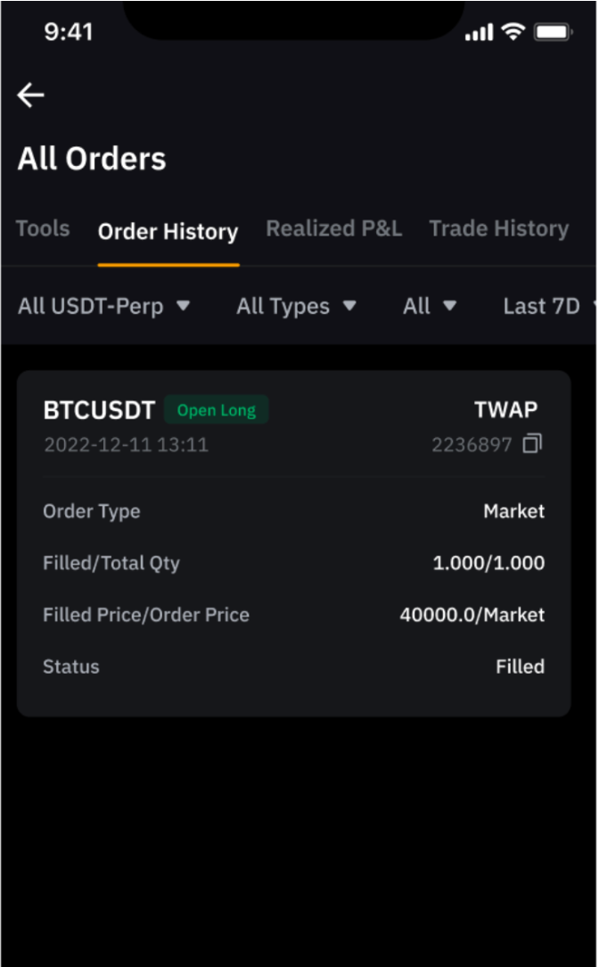Screen dimensions: 599x967
Task: Tap the cellular signal bars icon
Action: click(479, 32)
